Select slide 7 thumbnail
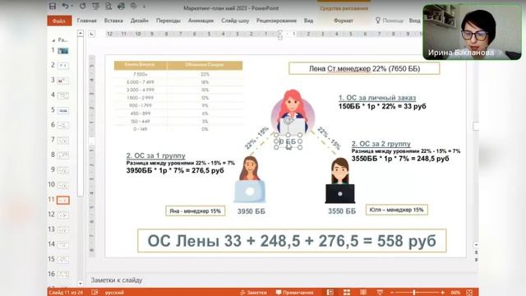This screenshot has height=296, width=526. (x=62, y=141)
